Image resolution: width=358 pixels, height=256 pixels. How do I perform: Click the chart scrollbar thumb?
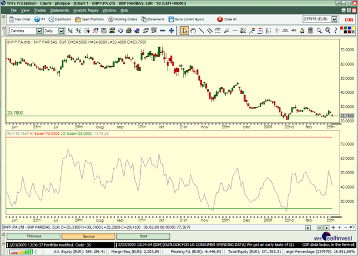click(x=320, y=227)
